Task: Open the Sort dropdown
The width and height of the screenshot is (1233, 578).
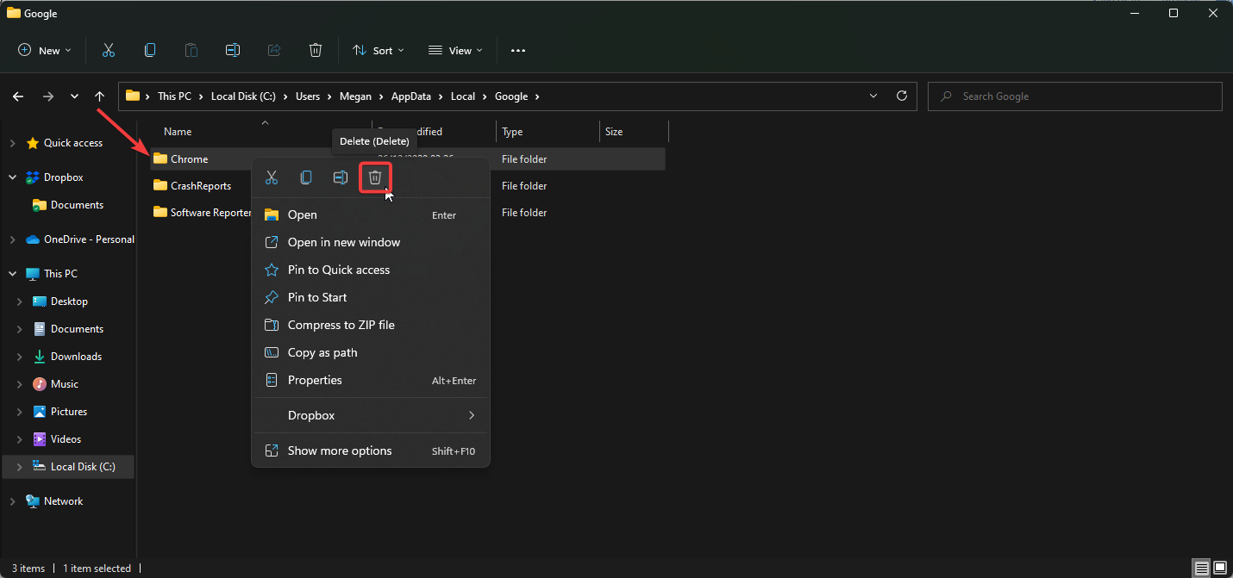Action: coord(379,50)
